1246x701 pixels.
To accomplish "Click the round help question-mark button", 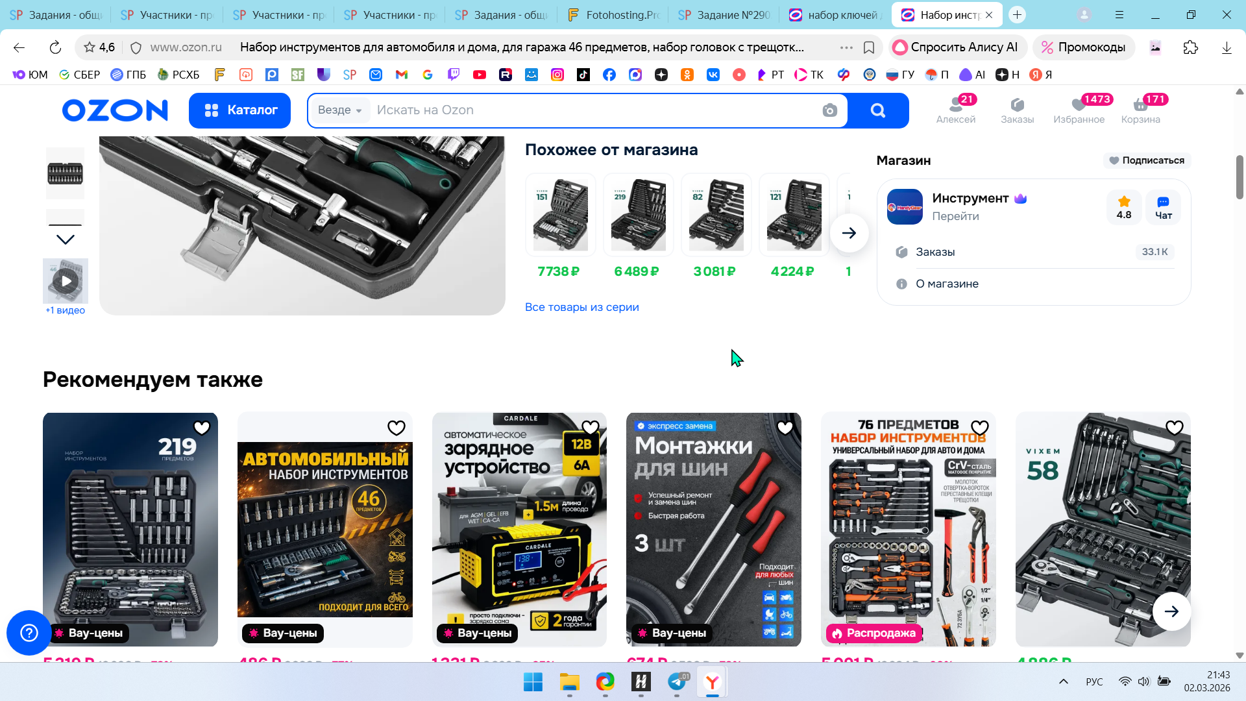I will click(x=29, y=632).
